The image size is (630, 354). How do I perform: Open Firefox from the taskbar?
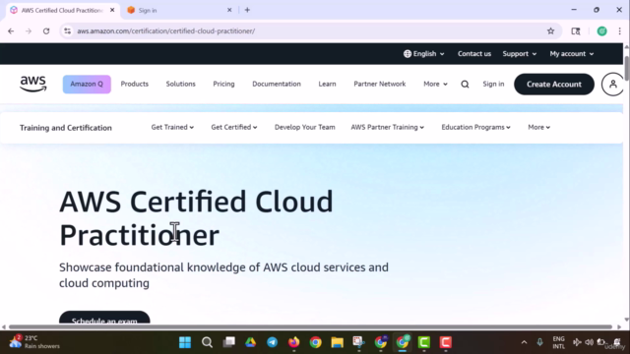coord(293,342)
